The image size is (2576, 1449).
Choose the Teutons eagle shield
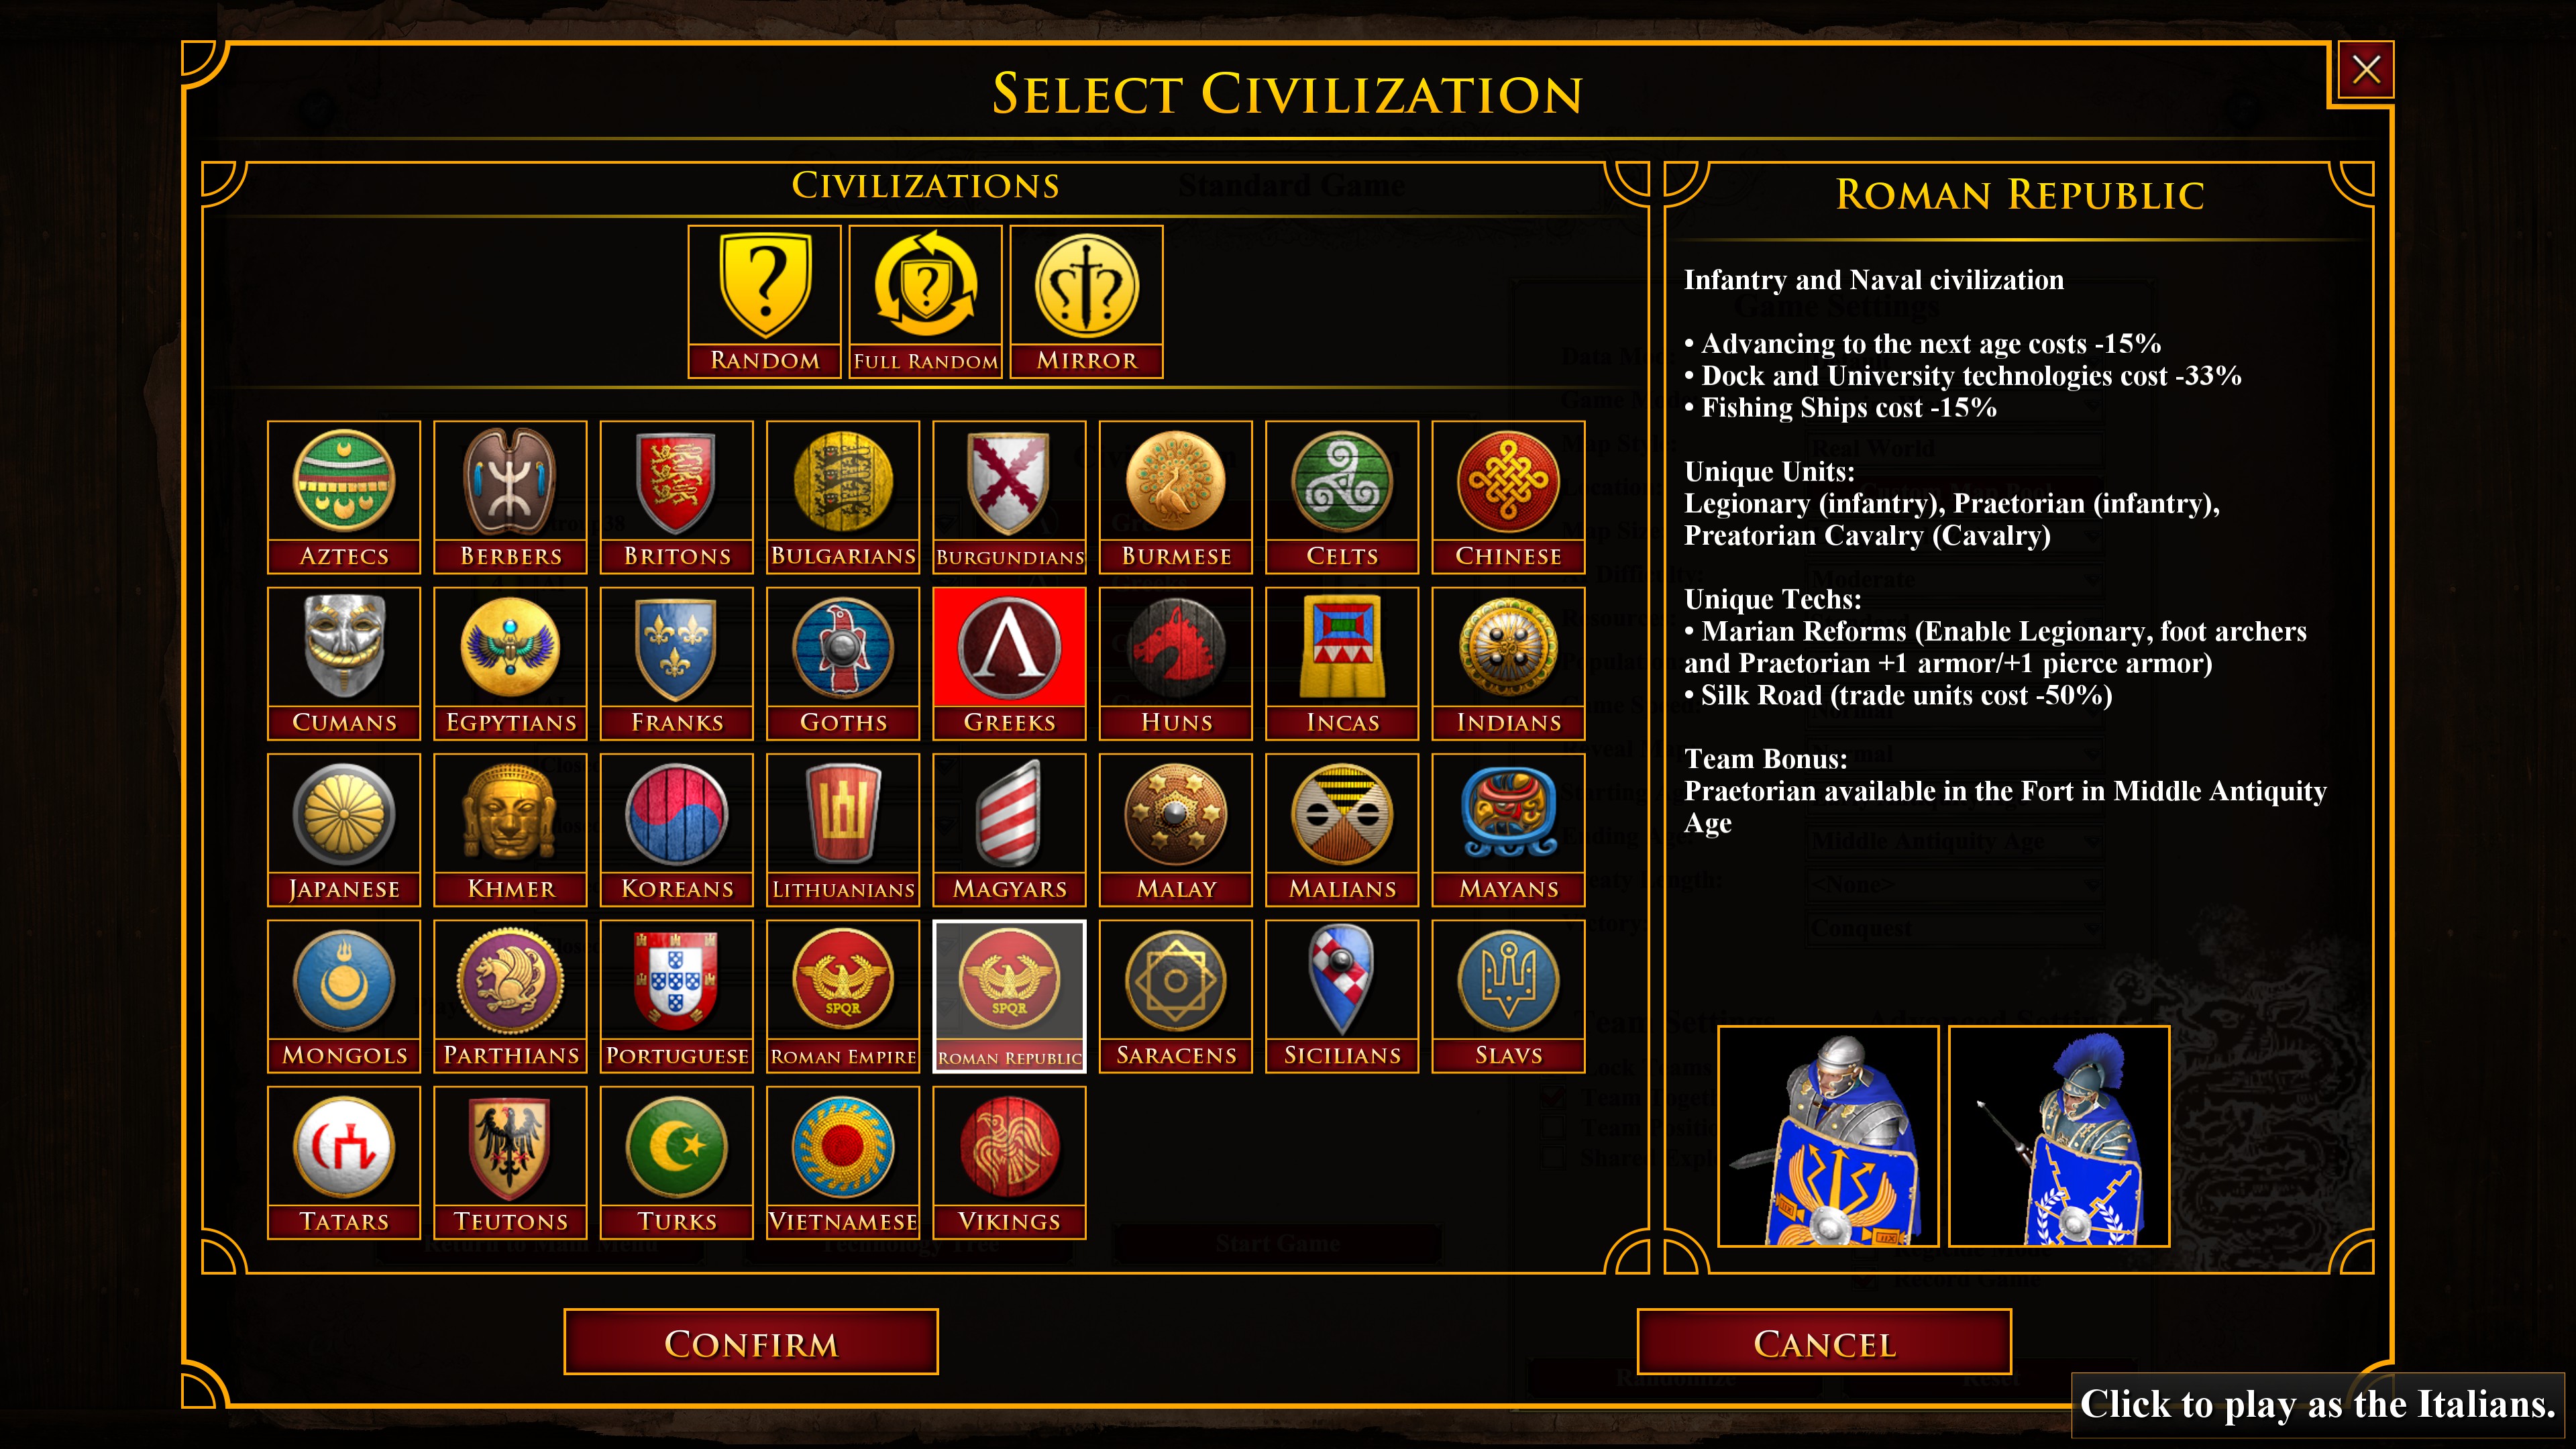coord(510,1162)
